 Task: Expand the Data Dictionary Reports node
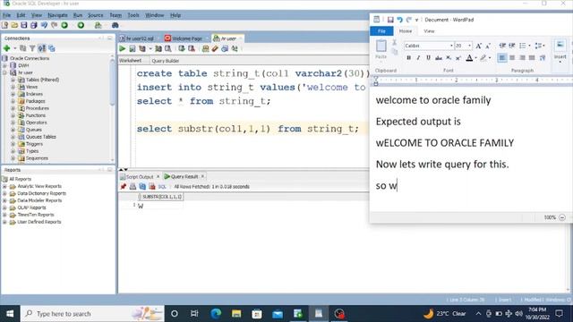click(4, 193)
